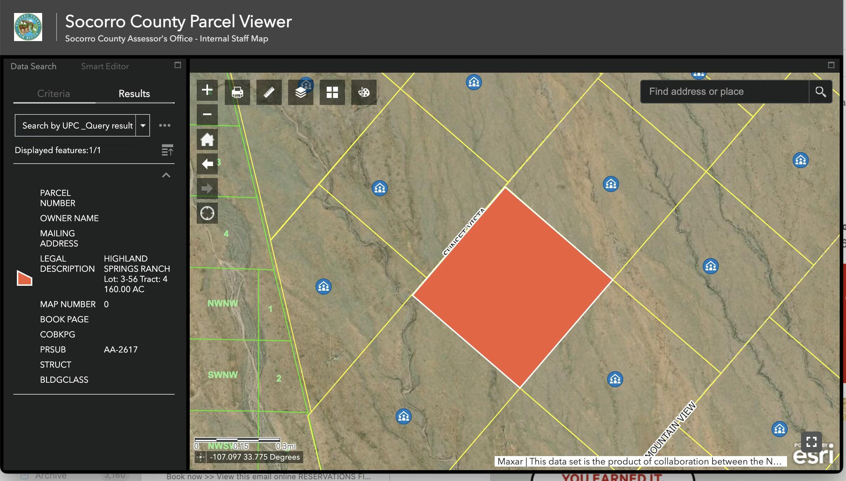Click the orange parcel symbol in results

click(x=25, y=278)
